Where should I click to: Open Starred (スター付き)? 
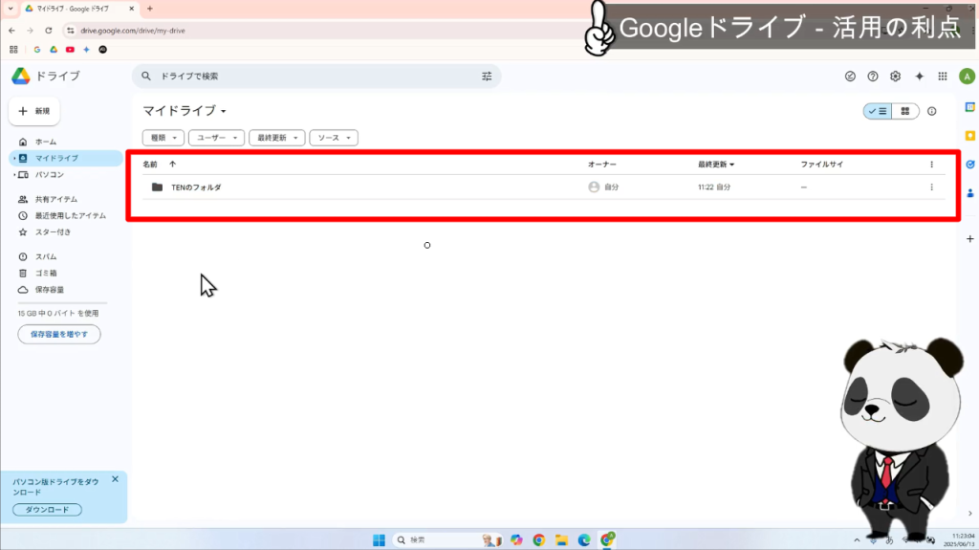(54, 231)
